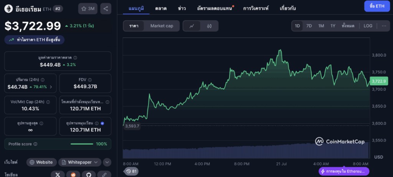
Task: Set chart range to 1Y
Action: pos(333,26)
